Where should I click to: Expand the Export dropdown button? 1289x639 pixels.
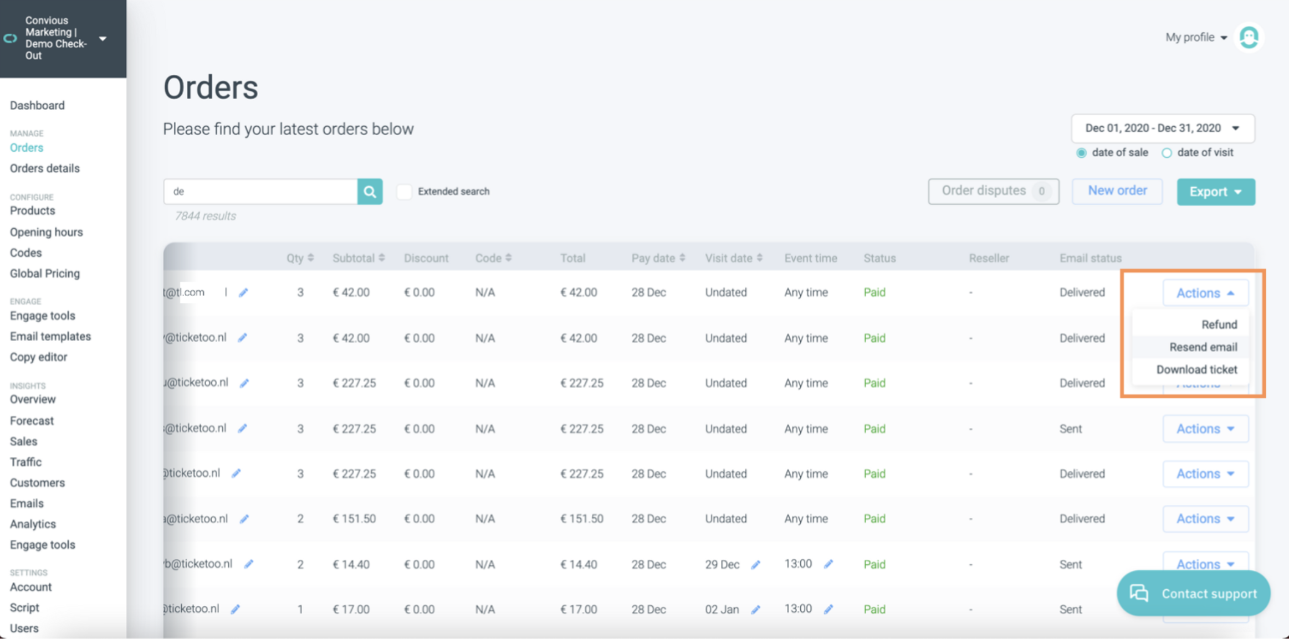(1215, 192)
